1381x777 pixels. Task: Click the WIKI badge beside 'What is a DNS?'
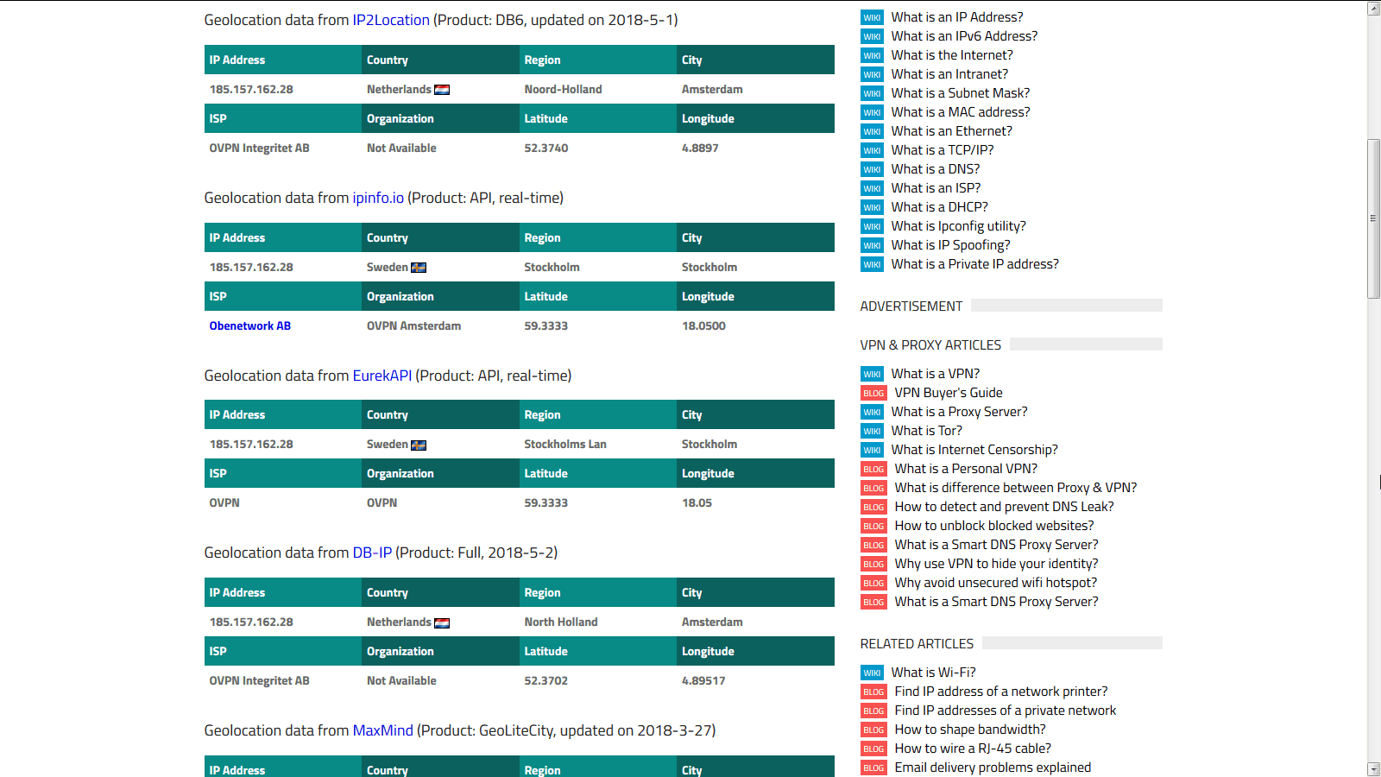[872, 169]
